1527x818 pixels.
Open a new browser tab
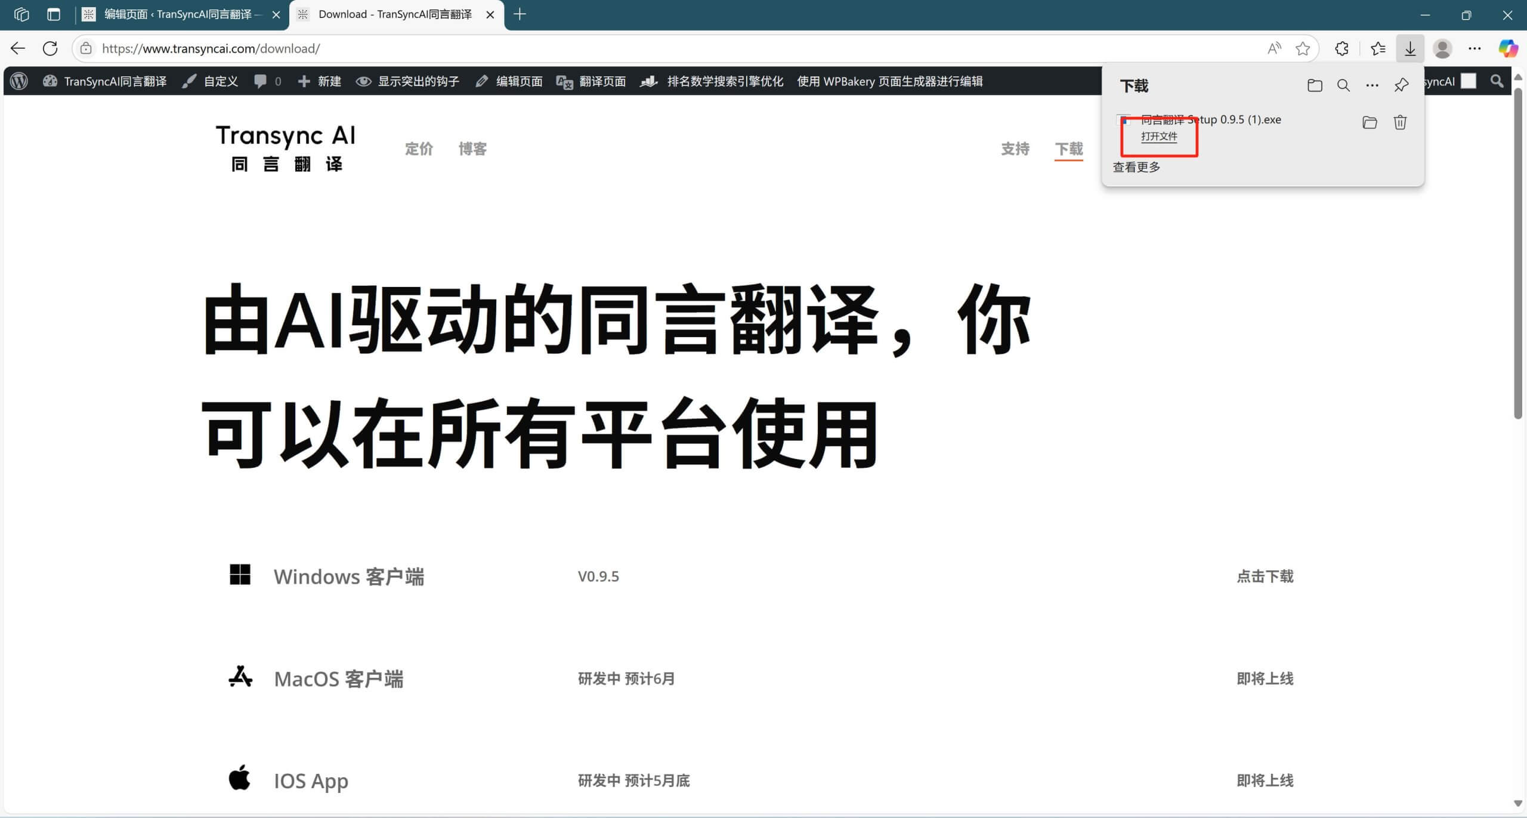[520, 14]
